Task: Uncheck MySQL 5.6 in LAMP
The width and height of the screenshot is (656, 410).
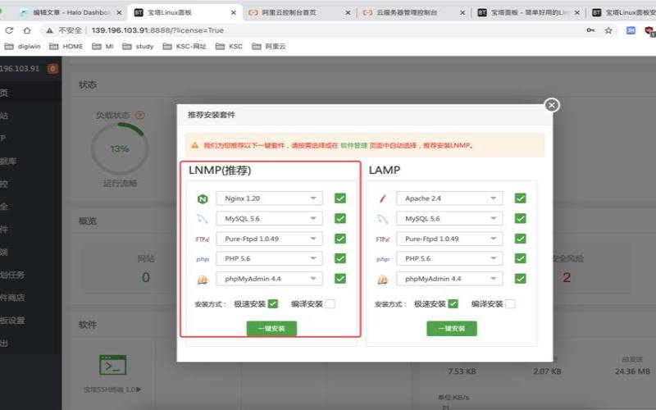Action: click(521, 218)
